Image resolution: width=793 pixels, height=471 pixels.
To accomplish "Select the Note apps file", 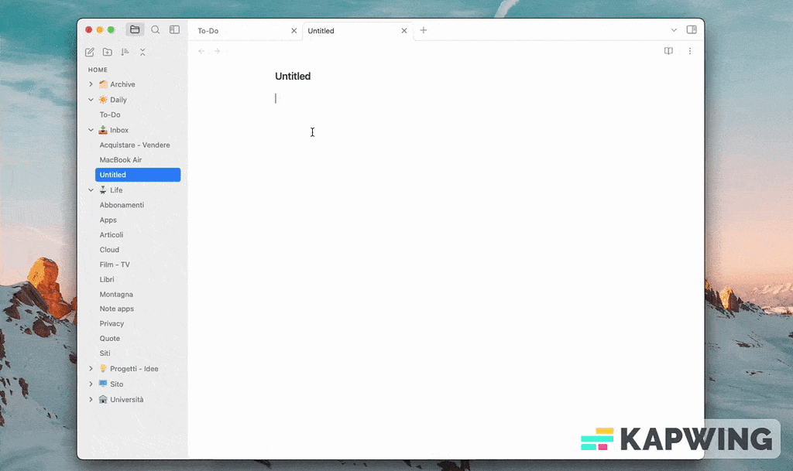I will point(117,309).
